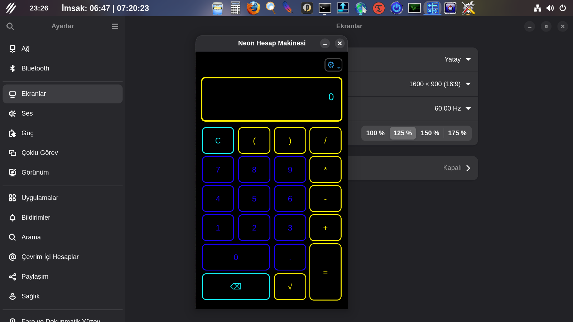This screenshot has width=573, height=322.
Task: Open the calculator settings gear menu
Action: (x=333, y=65)
